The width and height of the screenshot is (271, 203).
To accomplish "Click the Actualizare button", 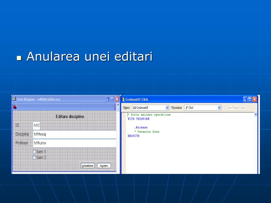I will (88, 166).
